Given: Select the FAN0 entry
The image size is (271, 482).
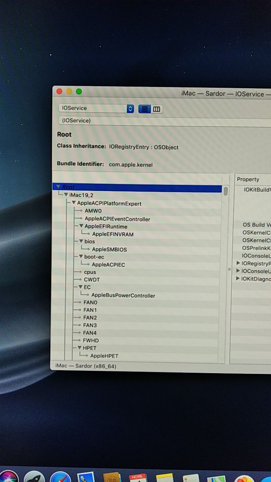Looking at the screenshot, I should [x=90, y=302].
